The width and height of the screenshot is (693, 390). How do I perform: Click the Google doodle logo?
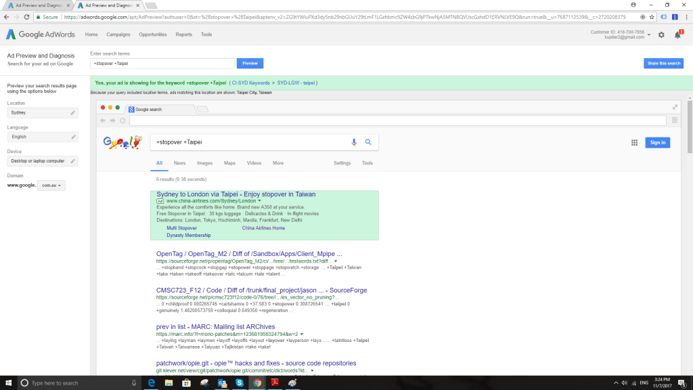[x=122, y=142]
